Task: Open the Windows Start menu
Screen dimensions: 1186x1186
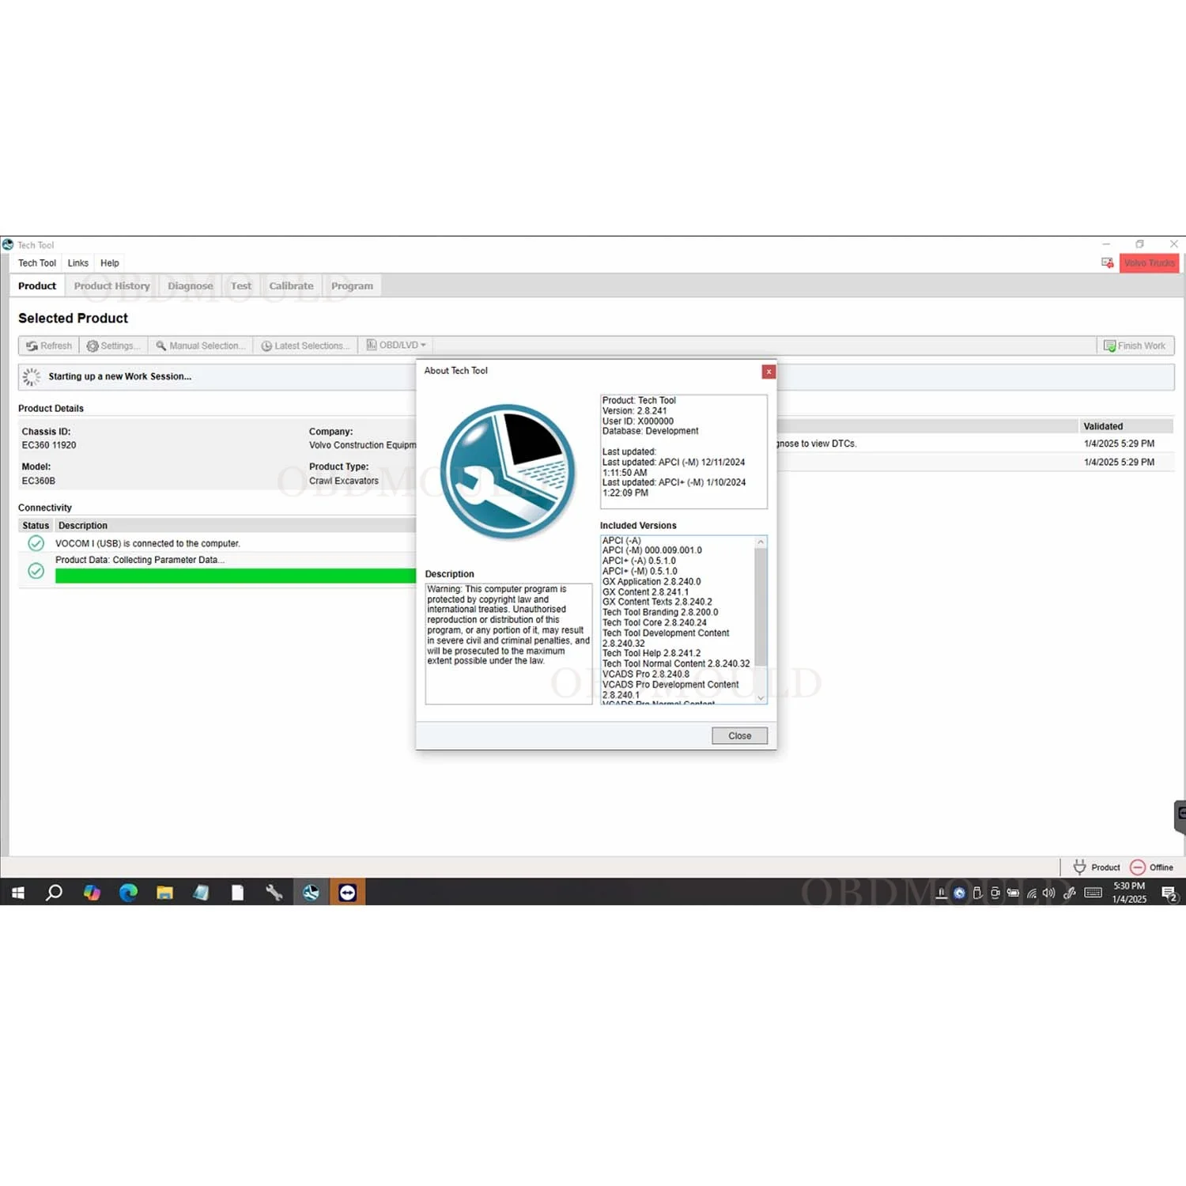Action: 18,893
